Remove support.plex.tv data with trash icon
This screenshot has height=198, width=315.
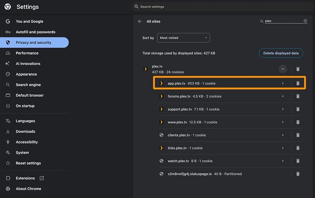click(298, 109)
